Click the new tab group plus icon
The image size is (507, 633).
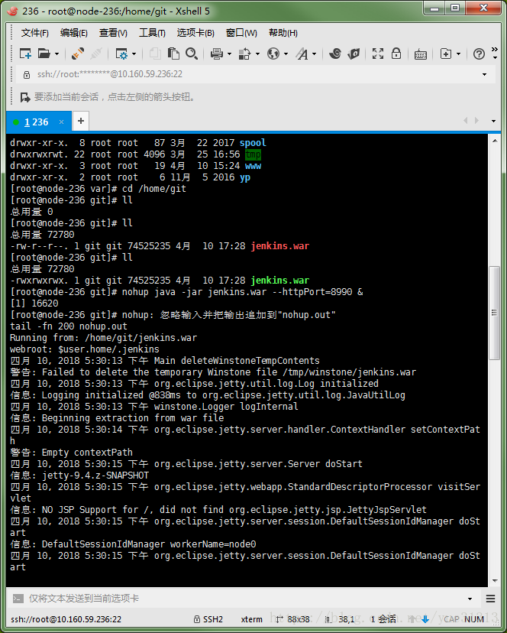(446, 54)
